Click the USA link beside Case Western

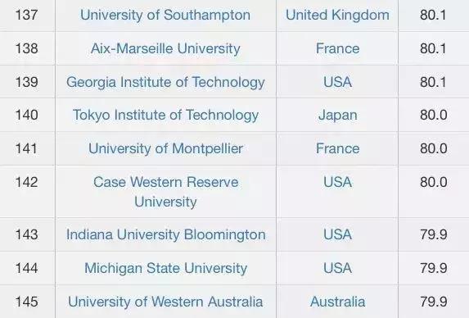click(x=337, y=182)
